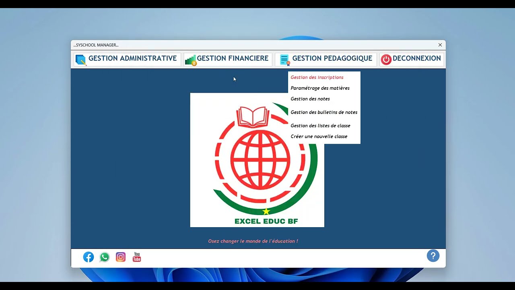Click the Gestion Pedagogique certificate icon
The height and width of the screenshot is (290, 515).
(285, 60)
